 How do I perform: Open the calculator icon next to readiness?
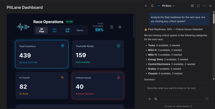[x=112, y=27]
